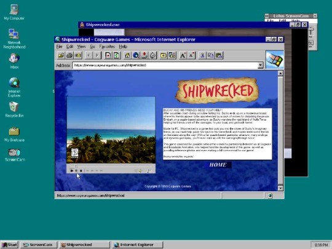Viewport: 332px width, 249px height.
Task: Stop the embedded video
Action: tap(81, 170)
